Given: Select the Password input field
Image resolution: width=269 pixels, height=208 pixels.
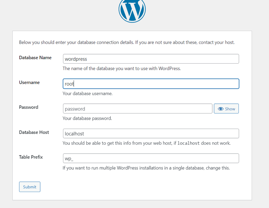Looking at the screenshot, I should click(137, 108).
